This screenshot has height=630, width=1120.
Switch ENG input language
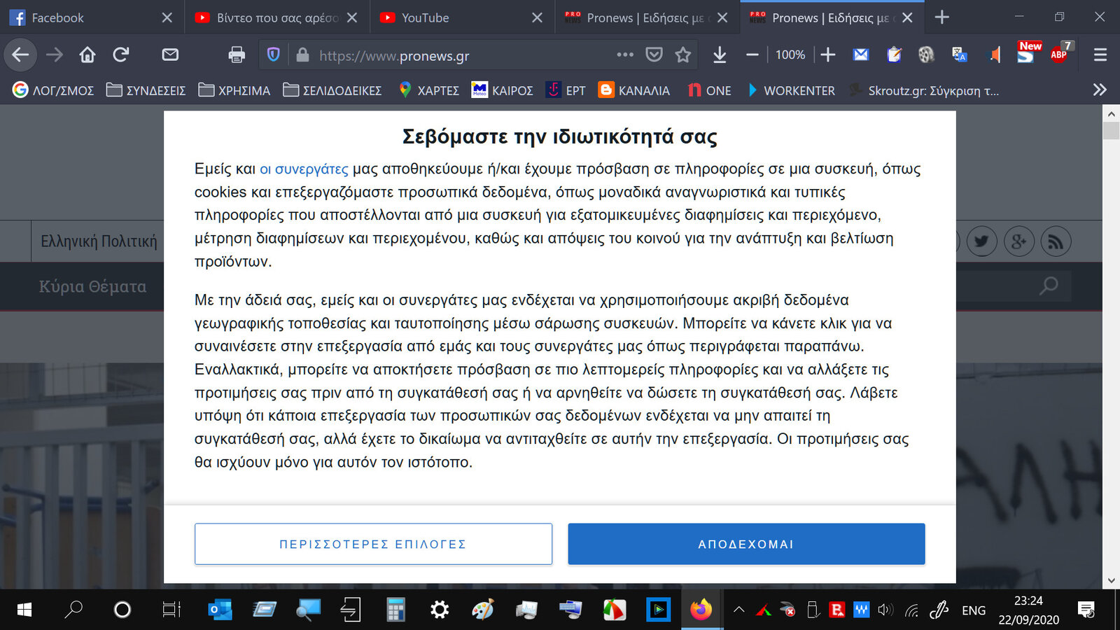point(974,610)
